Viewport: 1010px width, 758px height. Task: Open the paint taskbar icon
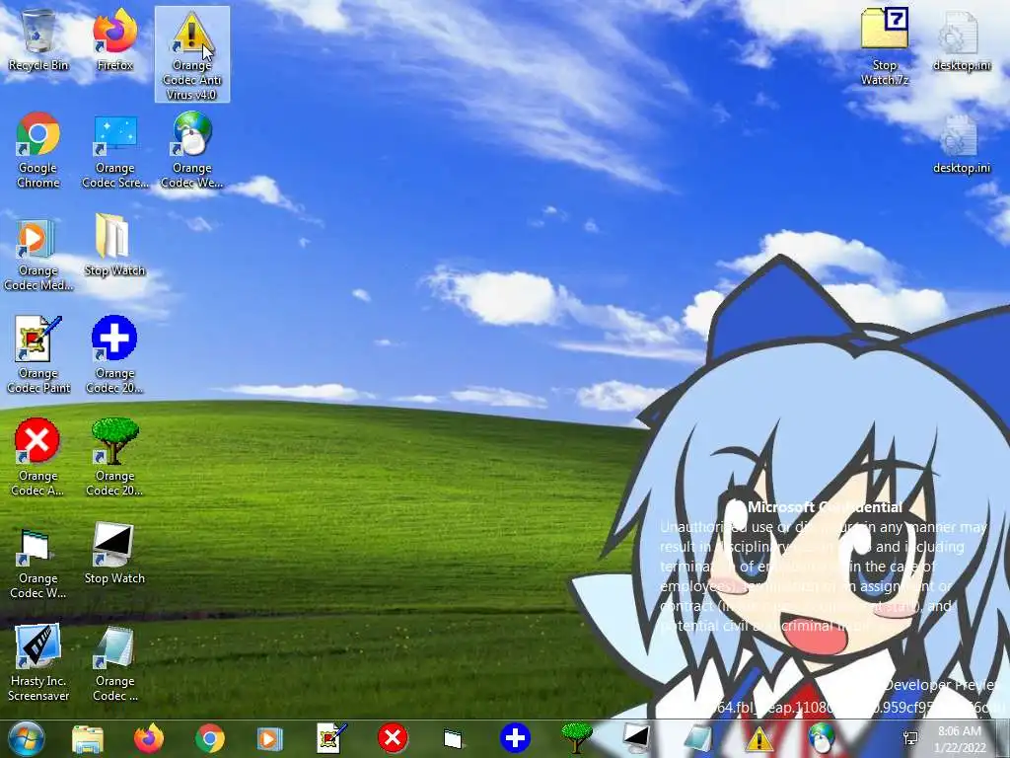click(x=331, y=738)
